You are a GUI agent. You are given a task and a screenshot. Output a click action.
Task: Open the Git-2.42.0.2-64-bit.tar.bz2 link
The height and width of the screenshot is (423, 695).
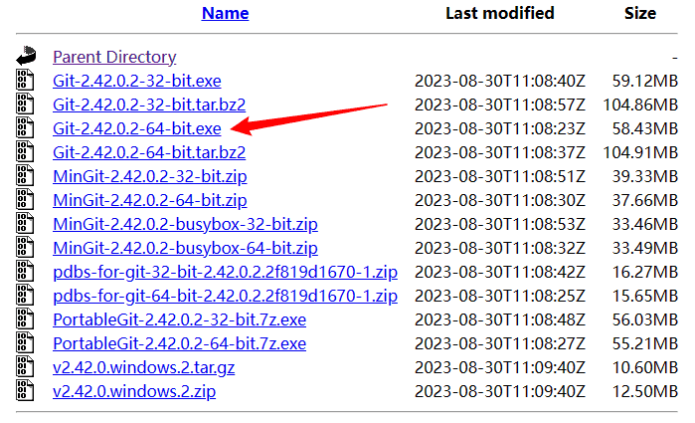click(x=149, y=152)
